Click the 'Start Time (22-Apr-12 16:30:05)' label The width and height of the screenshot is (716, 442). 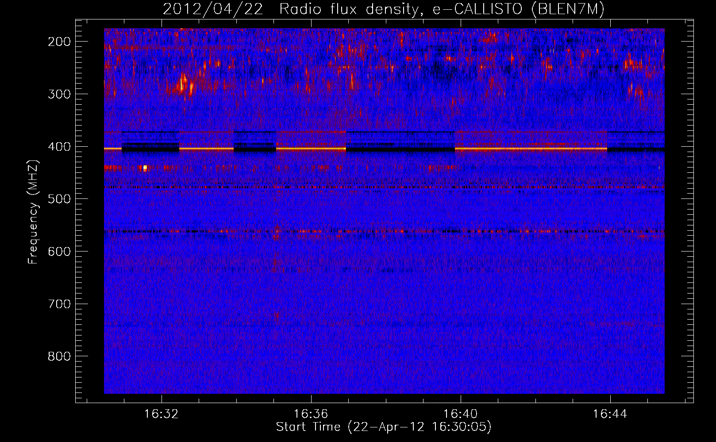384,427
